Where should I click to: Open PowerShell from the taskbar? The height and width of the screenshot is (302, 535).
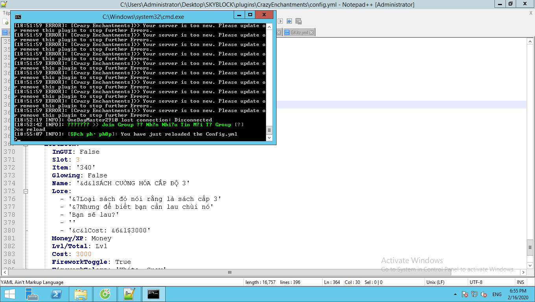click(x=56, y=294)
